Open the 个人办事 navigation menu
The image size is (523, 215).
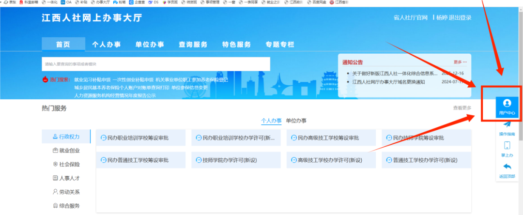coord(107,45)
